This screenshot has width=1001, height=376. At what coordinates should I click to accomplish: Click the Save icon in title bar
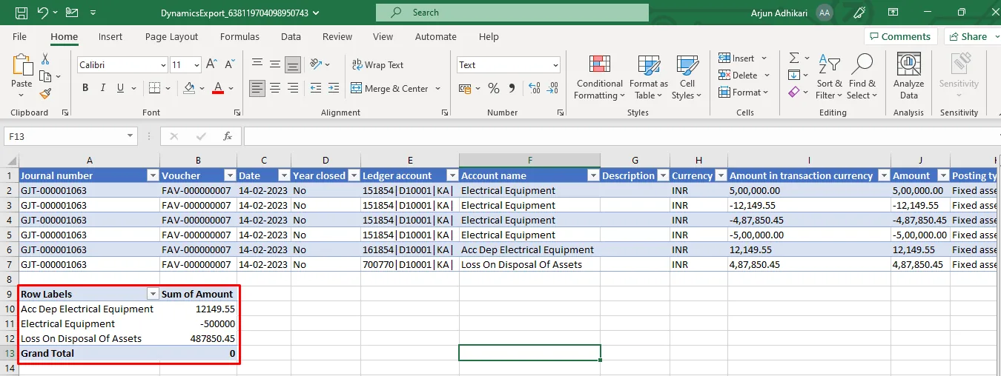22,13
